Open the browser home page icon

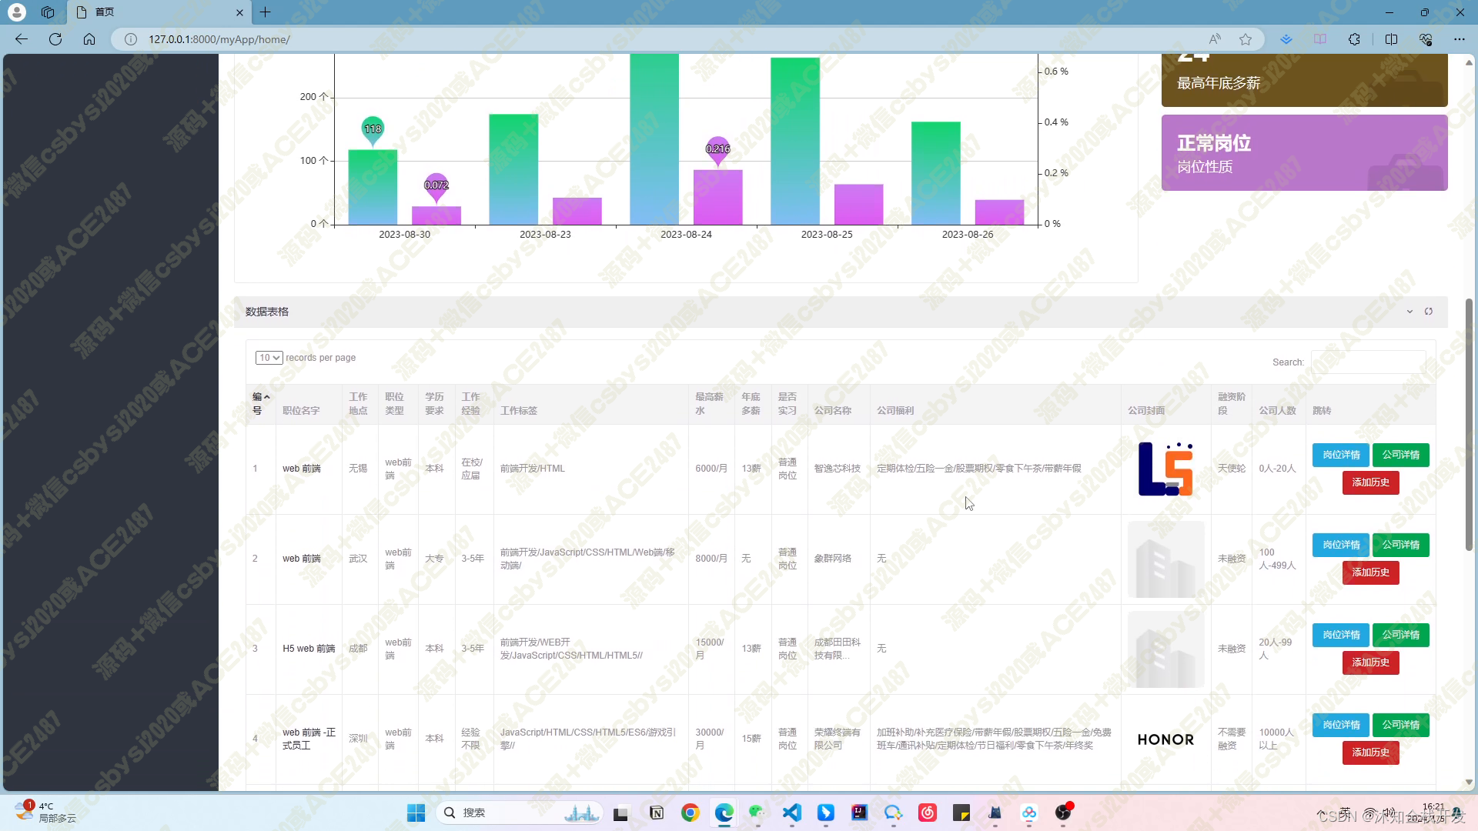pos(89,39)
